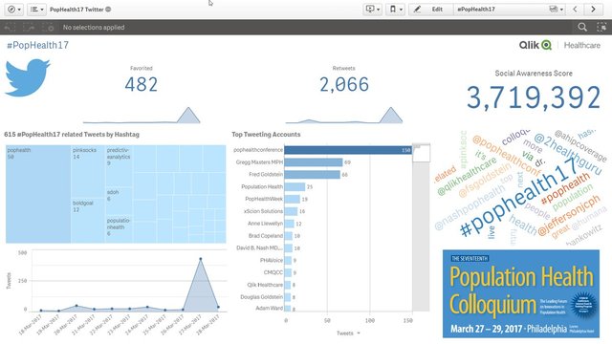Click the Douglas Goldstein account label
The image size is (612, 344).
coord(261,297)
